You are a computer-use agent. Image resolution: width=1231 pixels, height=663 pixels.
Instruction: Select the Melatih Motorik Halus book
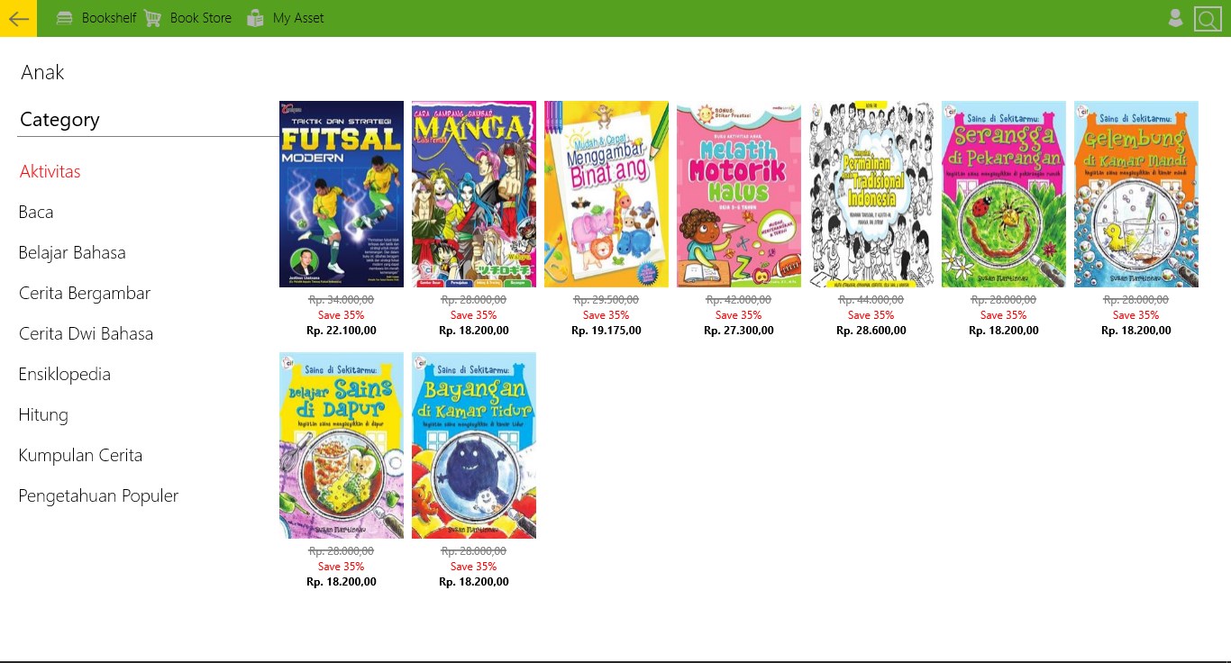click(739, 194)
